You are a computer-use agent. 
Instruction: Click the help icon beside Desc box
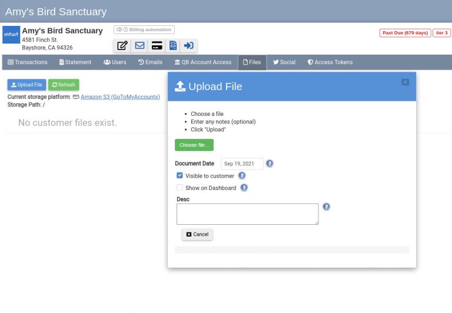click(x=326, y=207)
